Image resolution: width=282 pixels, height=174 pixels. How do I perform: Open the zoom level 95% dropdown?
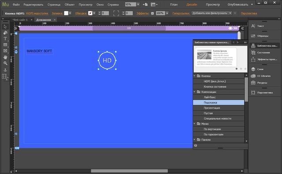[x=138, y=4]
